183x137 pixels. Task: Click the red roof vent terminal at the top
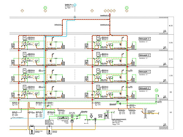click(110, 15)
